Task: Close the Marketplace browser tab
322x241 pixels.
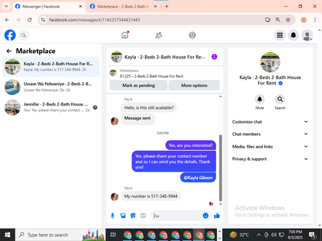Action: coord(155,6)
